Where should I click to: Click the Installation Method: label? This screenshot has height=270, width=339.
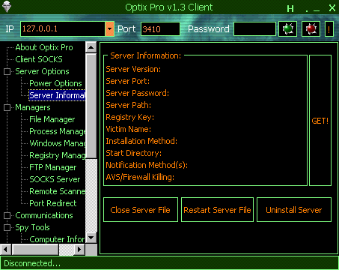[141, 141]
